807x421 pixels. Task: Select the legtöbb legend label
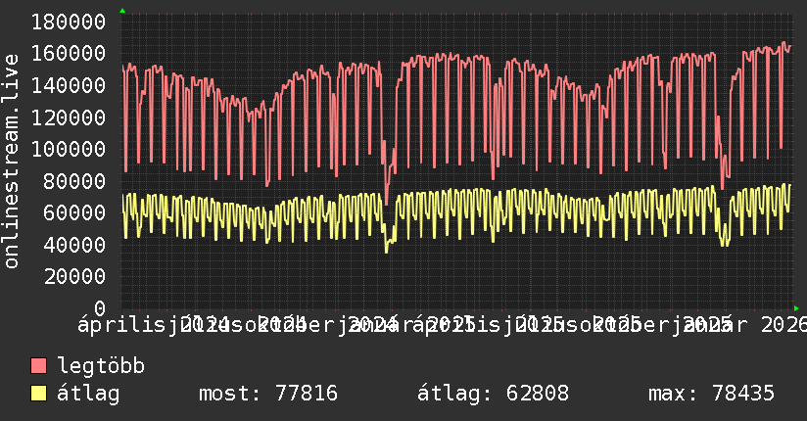point(101,366)
